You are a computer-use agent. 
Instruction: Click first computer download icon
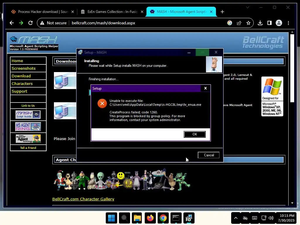coord(65,81)
